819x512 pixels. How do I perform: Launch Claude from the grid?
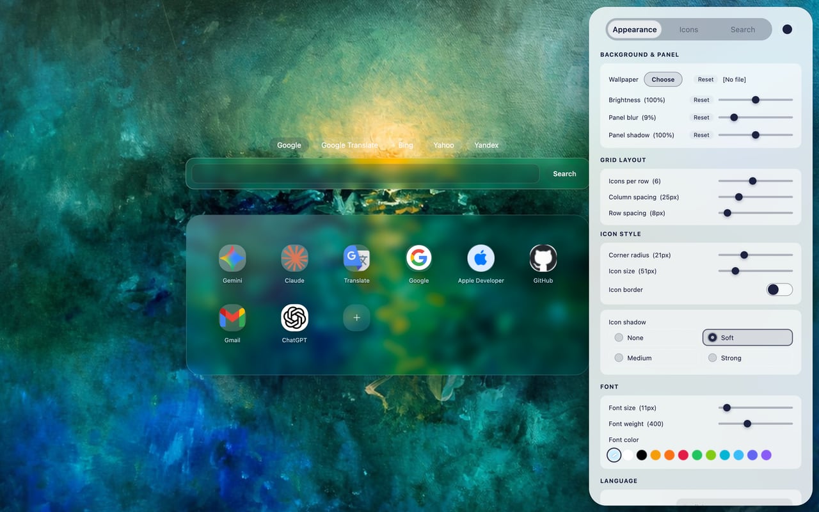pyautogui.click(x=294, y=259)
